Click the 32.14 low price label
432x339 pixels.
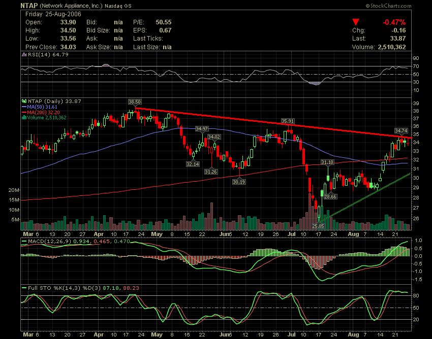coord(193,164)
